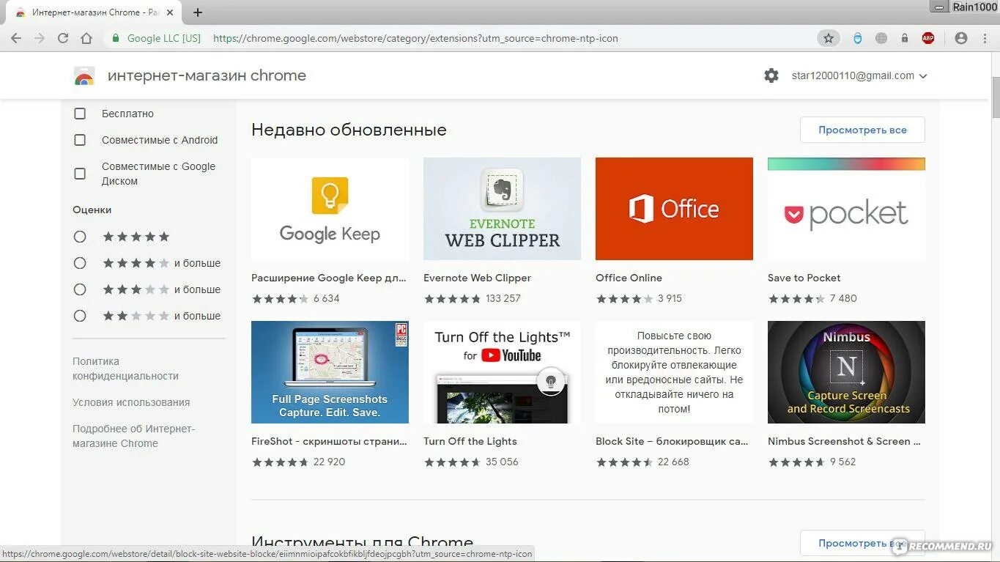
Task: Open the AdBlock Plus extension icon
Action: (x=928, y=38)
